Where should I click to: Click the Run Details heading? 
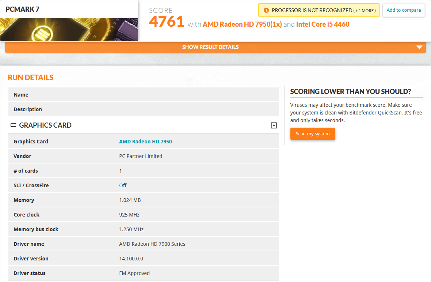coord(31,78)
